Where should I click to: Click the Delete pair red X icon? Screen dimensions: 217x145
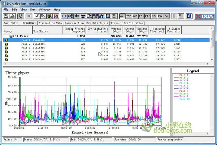[56, 16]
